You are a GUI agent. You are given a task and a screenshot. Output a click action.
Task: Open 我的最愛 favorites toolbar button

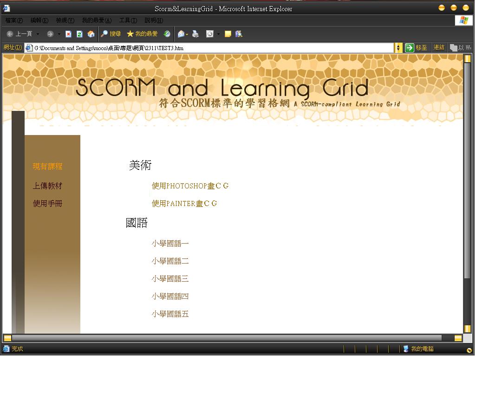pyautogui.click(x=142, y=34)
